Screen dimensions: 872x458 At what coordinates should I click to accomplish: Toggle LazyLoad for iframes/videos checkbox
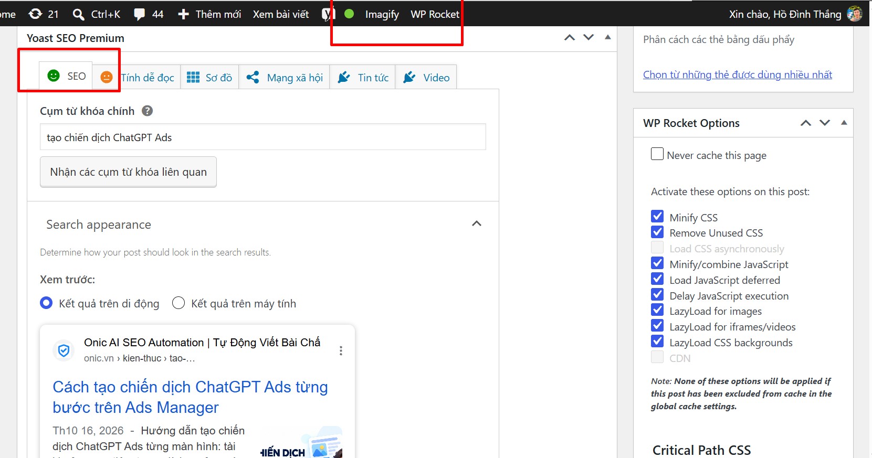point(657,326)
